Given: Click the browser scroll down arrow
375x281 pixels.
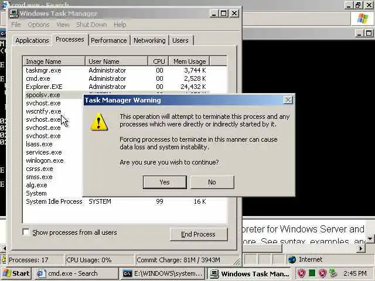Looking at the screenshot, I should [370, 239].
